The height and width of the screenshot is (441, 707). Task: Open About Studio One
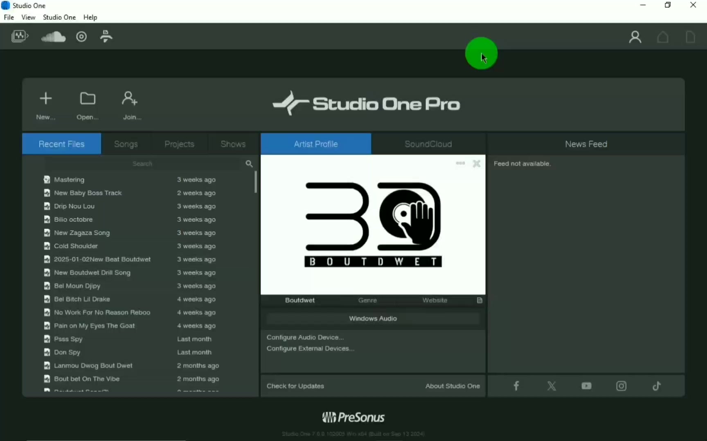pos(453,386)
